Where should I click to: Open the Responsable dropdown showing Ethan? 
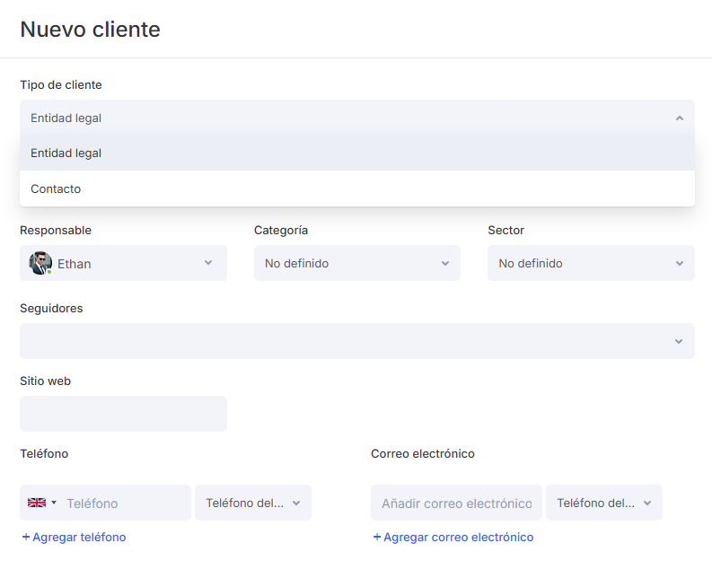[124, 263]
